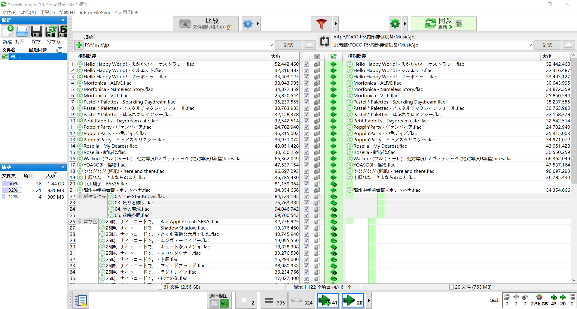Click category column header camera icon
Image resolution: width=577 pixels, height=309 pixels.
tap(317, 56)
